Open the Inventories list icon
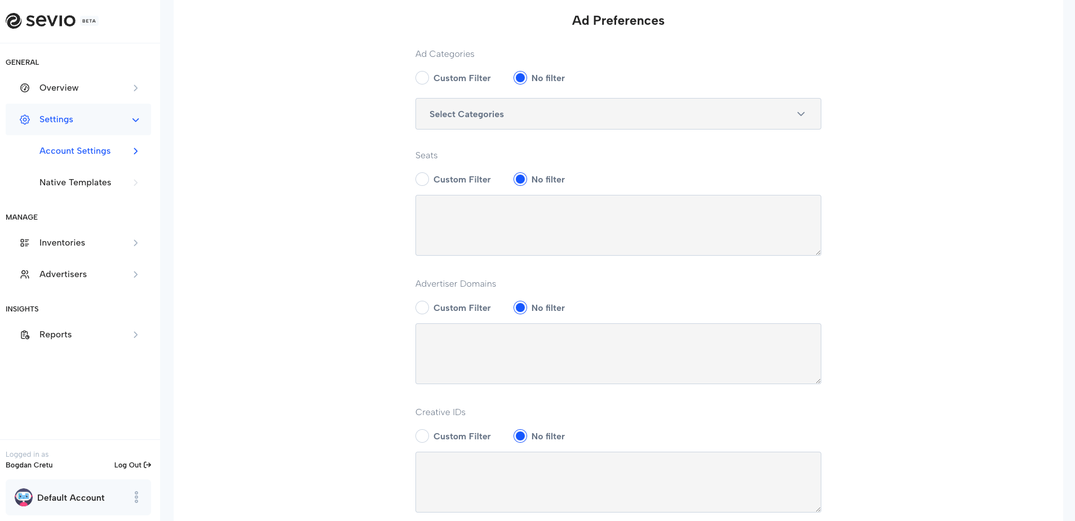The width and height of the screenshot is (1075, 521). tap(24, 242)
